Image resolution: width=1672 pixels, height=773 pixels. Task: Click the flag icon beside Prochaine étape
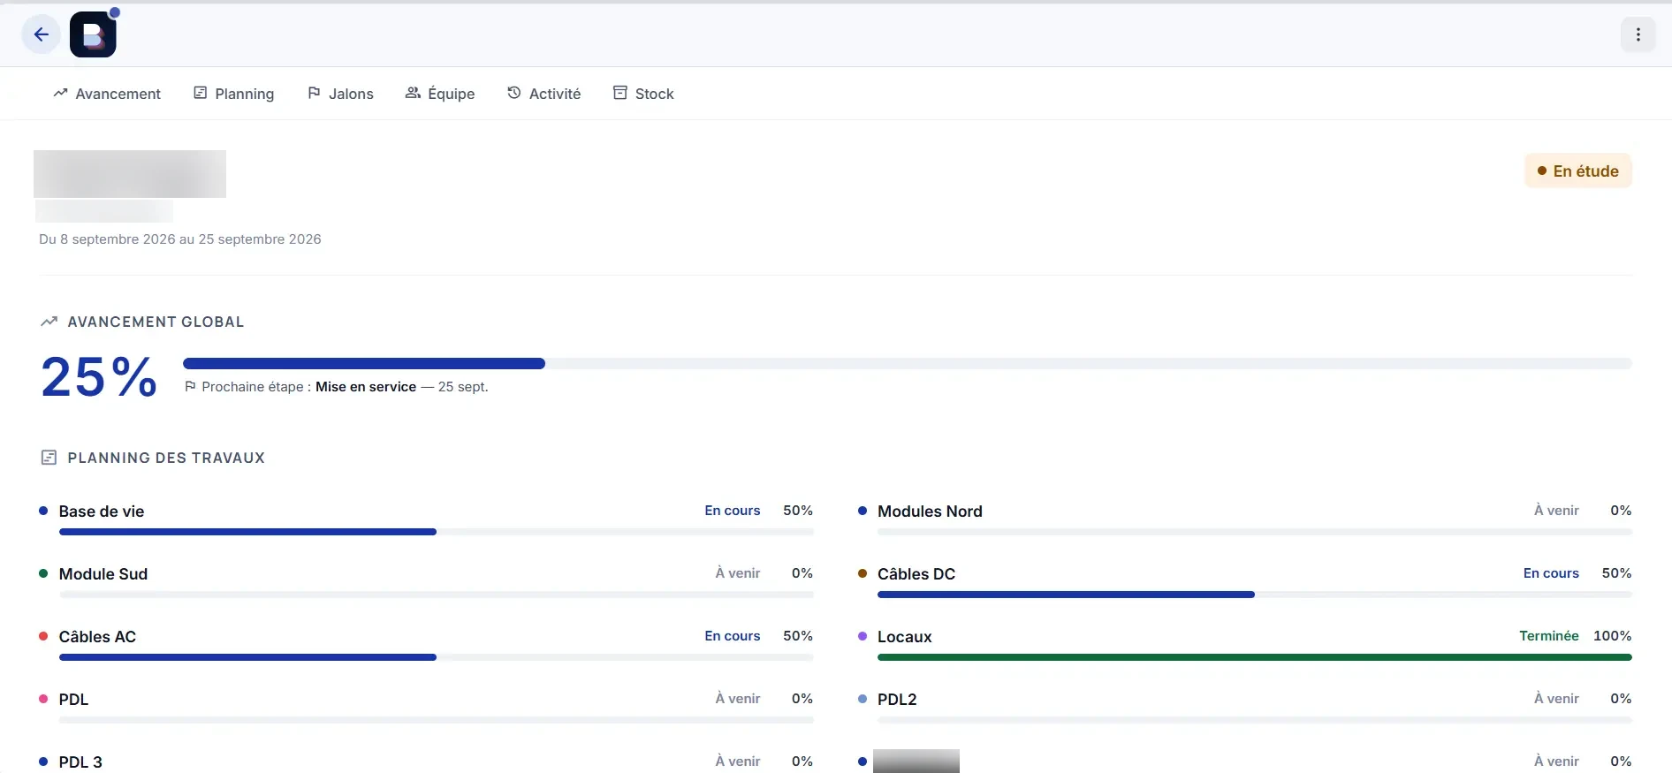coord(190,386)
